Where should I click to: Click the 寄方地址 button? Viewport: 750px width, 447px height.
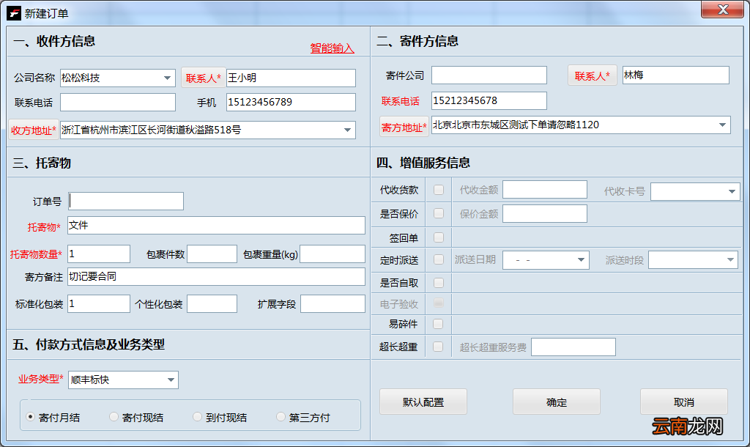[x=404, y=128]
